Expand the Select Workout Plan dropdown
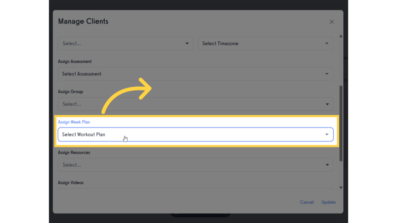This screenshot has width=397, height=223. [192, 134]
